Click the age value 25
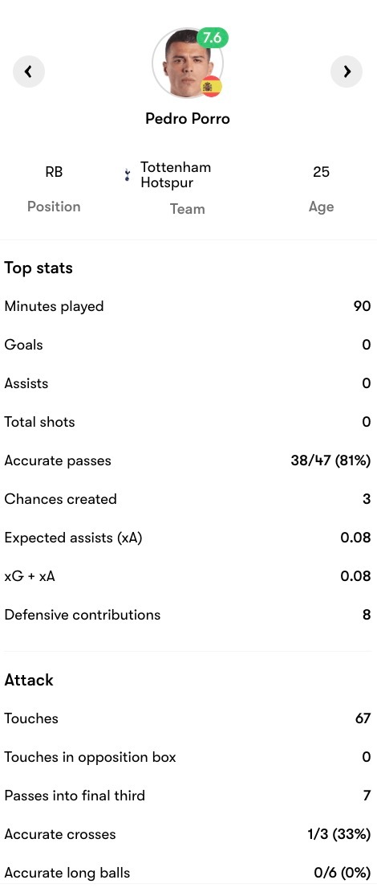The width and height of the screenshot is (377, 892). tap(321, 172)
